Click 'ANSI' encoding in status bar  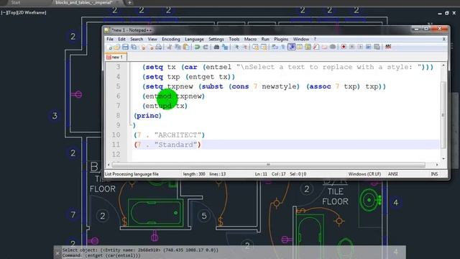pos(393,174)
